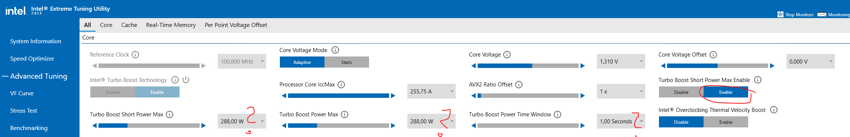
Task: Open Turbo Boost Power Max 288,00 W dropdown
Action: 432,121
